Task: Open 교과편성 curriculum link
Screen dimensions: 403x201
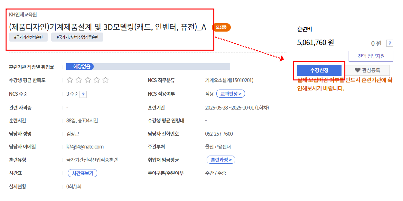Action: (230, 94)
